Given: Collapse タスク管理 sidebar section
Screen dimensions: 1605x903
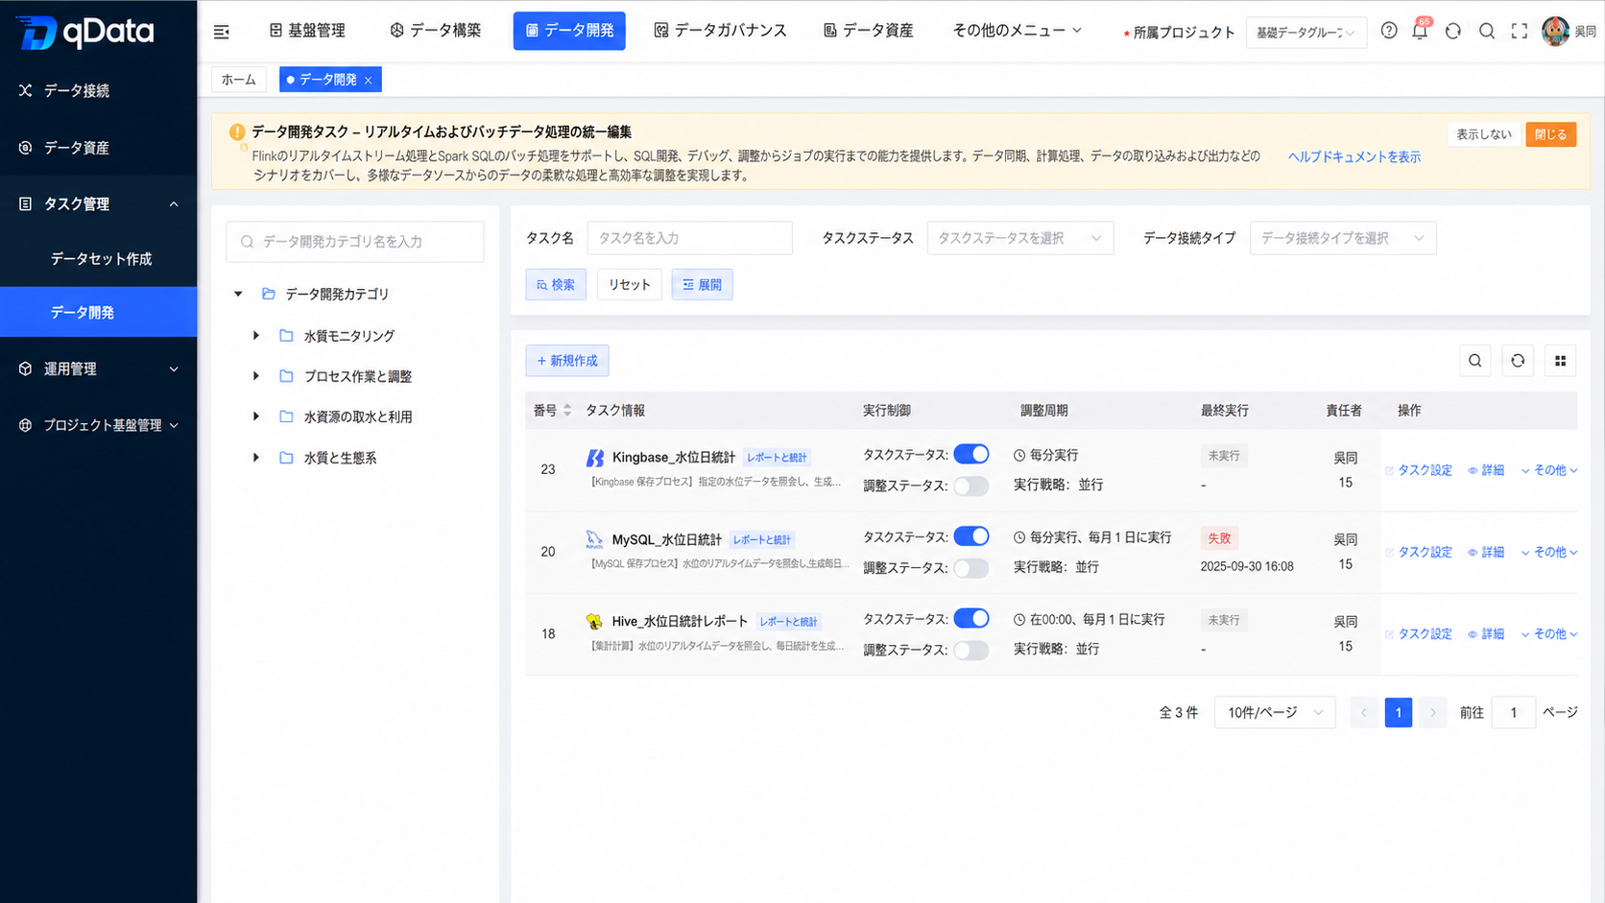Looking at the screenshot, I should [x=98, y=203].
